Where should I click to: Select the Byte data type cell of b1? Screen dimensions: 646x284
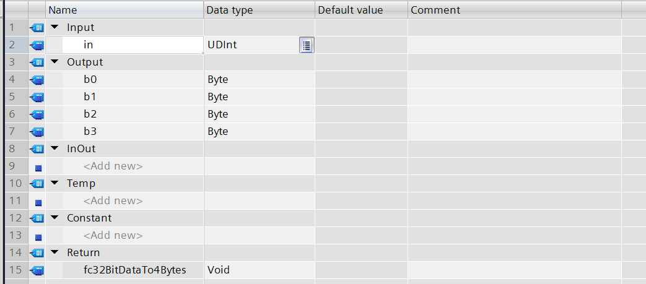coord(259,97)
